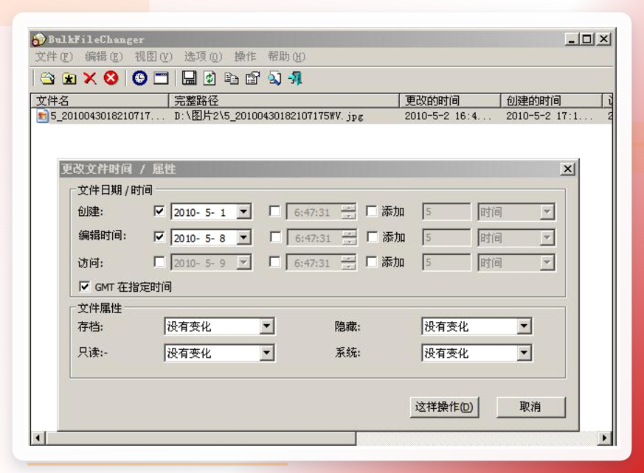This screenshot has height=473, width=644.
Task: Click the 这样操作(D) button
Action: (x=444, y=407)
